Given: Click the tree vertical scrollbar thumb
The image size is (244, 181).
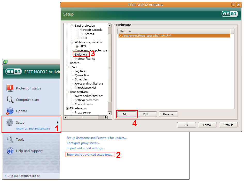Looking at the screenshot, I should 109,68.
